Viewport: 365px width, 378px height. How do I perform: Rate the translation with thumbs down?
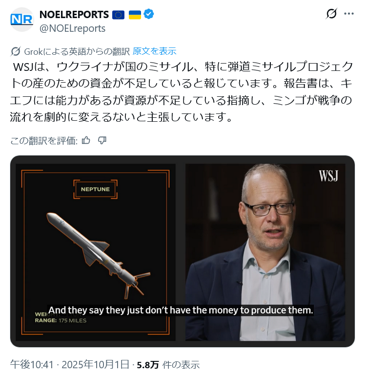pyautogui.click(x=102, y=140)
